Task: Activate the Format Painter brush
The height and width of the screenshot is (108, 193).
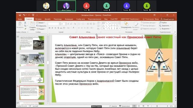Action: point(25,29)
